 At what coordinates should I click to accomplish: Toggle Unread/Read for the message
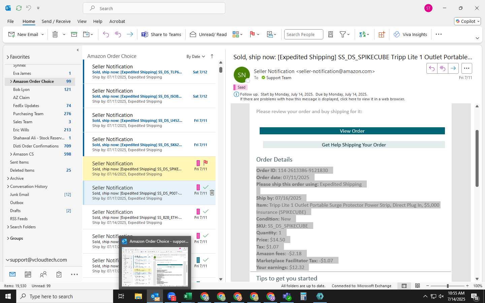[x=208, y=34]
